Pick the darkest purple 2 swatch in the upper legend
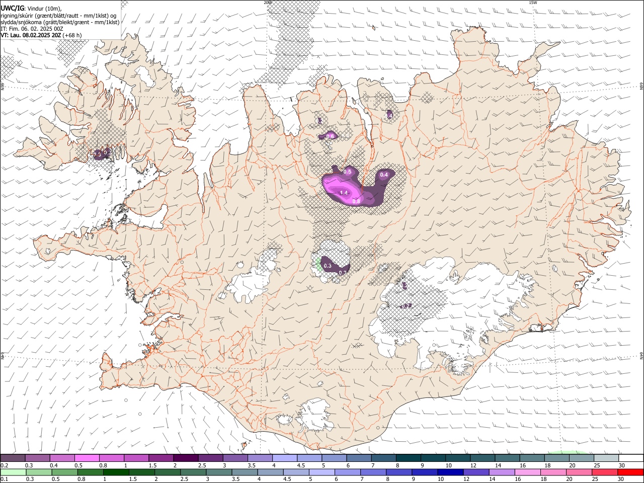The height and width of the screenshot is (483, 644). click(x=185, y=458)
